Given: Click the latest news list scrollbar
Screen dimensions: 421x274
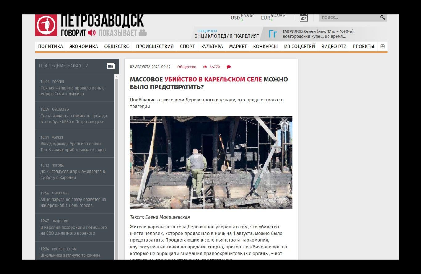Looking at the screenshot, I should 116,169.
